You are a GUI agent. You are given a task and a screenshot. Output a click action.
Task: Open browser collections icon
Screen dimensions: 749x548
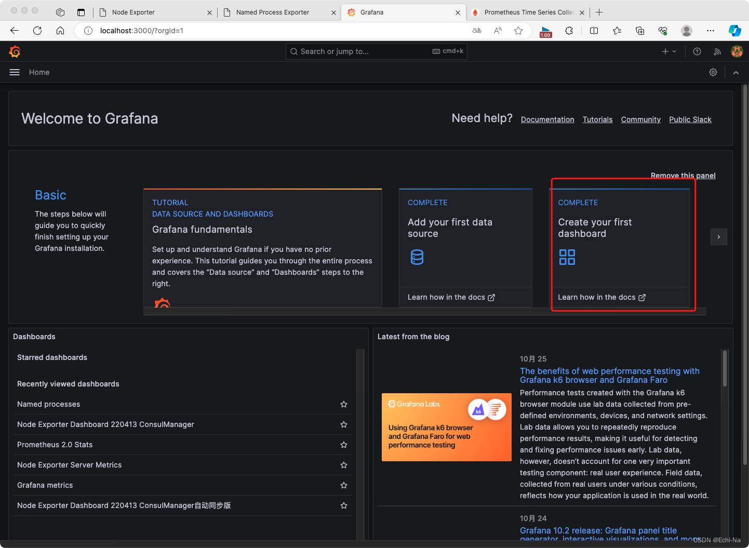tap(640, 31)
